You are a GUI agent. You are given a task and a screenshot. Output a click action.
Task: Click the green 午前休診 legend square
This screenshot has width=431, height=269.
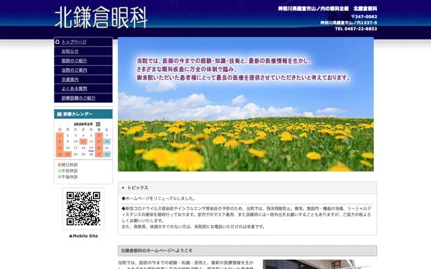[x=59, y=171]
